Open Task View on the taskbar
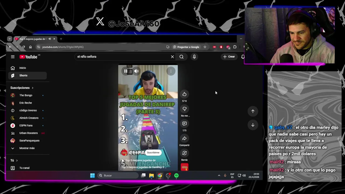This screenshot has width=345, height=194. (x=143, y=175)
